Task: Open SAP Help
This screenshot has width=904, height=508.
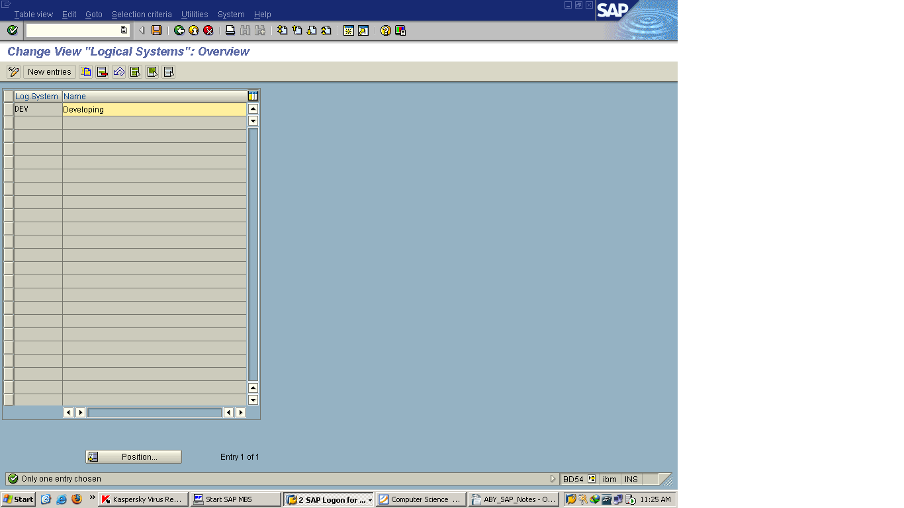Action: (386, 30)
